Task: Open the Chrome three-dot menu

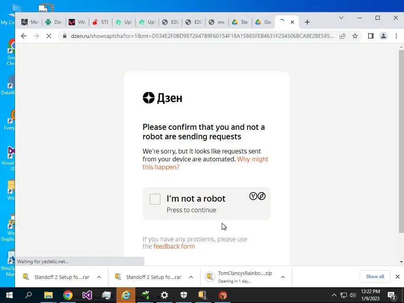Action: pyautogui.click(x=396, y=36)
